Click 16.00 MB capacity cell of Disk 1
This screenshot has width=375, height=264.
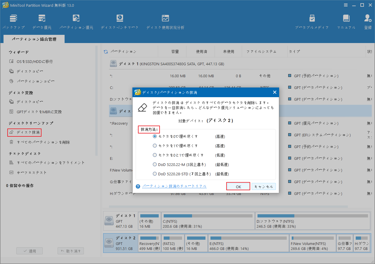pyautogui.click(x=177, y=76)
